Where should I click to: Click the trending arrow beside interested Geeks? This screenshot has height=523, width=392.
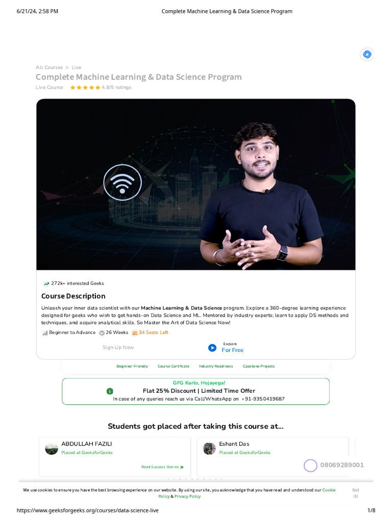pos(46,283)
